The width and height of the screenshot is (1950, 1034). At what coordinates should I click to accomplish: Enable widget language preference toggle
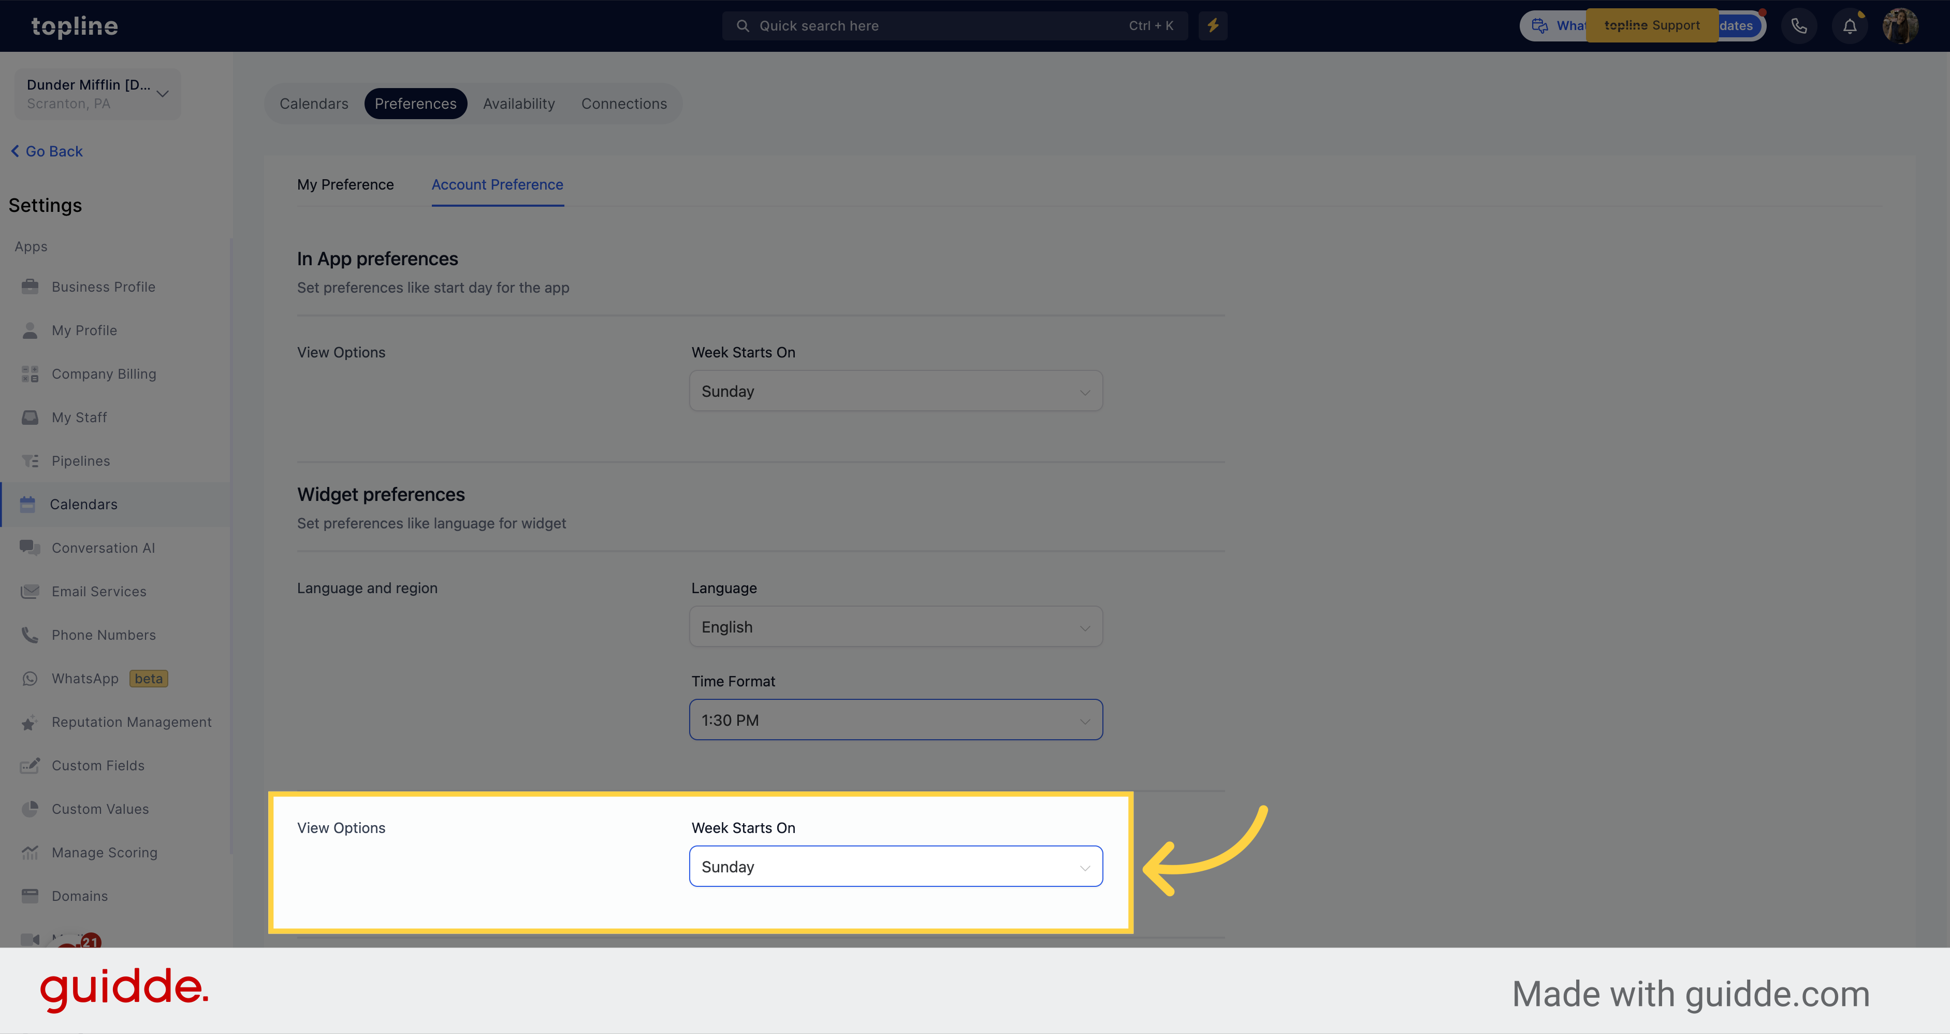tap(895, 626)
